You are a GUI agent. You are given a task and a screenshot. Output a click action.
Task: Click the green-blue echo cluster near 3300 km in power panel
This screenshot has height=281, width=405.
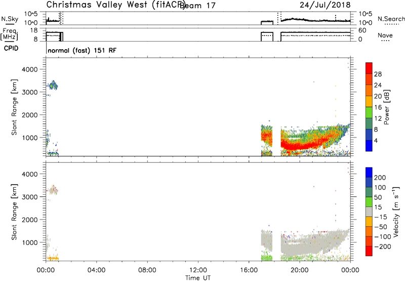click(53, 85)
